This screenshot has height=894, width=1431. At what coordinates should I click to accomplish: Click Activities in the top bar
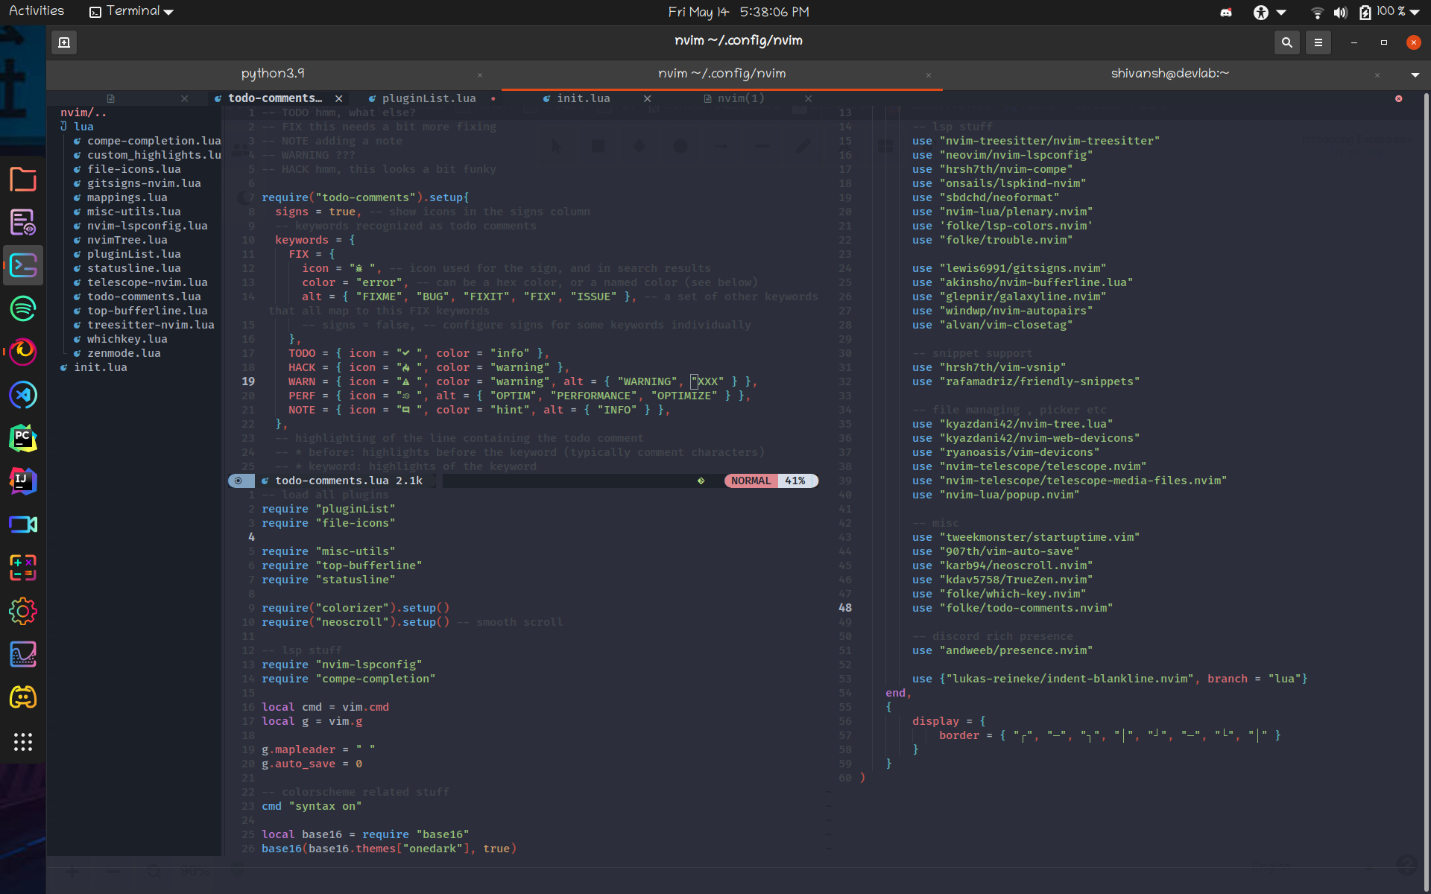click(36, 10)
